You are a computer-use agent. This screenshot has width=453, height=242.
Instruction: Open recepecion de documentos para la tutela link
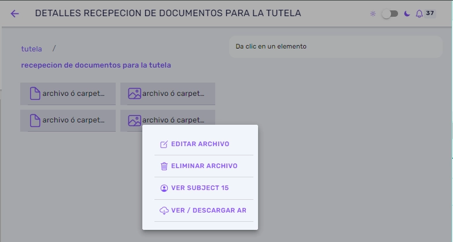96,65
